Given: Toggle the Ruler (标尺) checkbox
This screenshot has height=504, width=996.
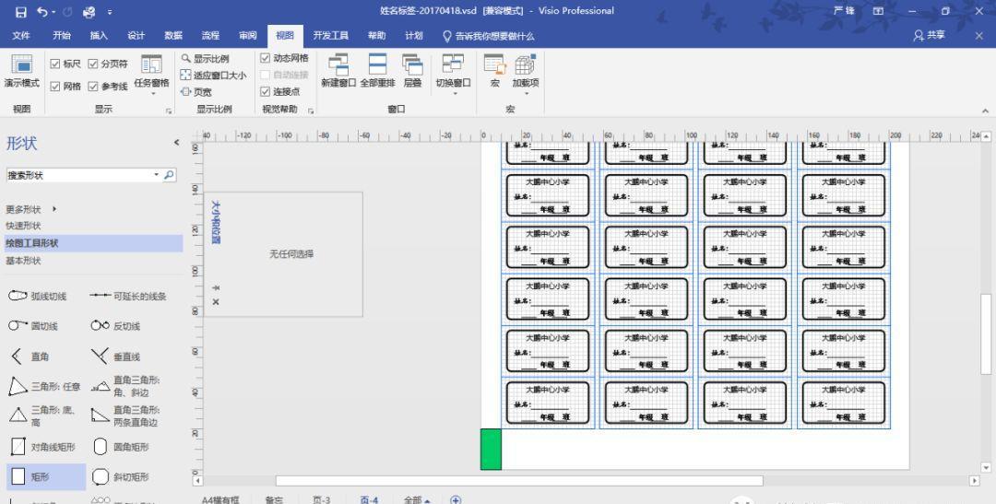Looking at the screenshot, I should tap(55, 64).
